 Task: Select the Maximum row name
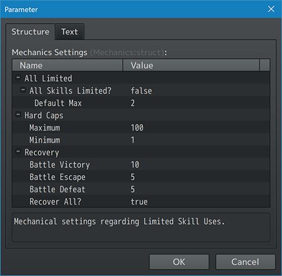click(45, 128)
